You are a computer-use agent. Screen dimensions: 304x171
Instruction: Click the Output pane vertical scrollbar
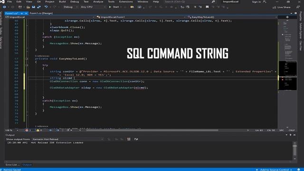click(x=294, y=151)
